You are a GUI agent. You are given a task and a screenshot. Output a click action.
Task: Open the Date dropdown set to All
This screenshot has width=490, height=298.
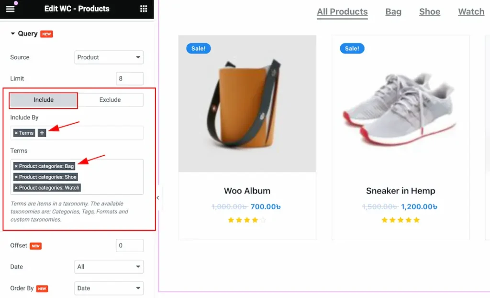(109, 267)
